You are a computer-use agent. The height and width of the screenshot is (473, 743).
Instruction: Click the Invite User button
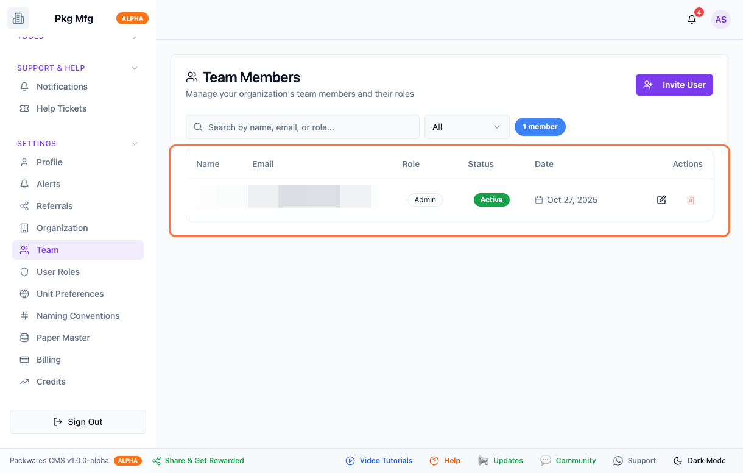click(674, 85)
